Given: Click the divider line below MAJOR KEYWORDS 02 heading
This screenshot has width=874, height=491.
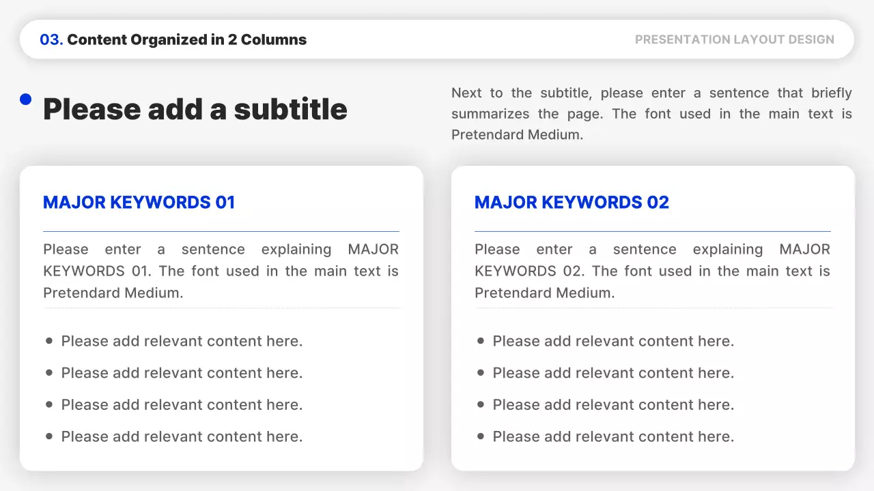Looking at the screenshot, I should (652, 232).
